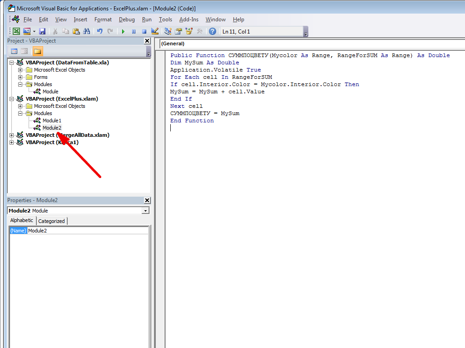The image size is (465, 348).
Task: Open the Add-Ins menu
Action: tap(188, 19)
